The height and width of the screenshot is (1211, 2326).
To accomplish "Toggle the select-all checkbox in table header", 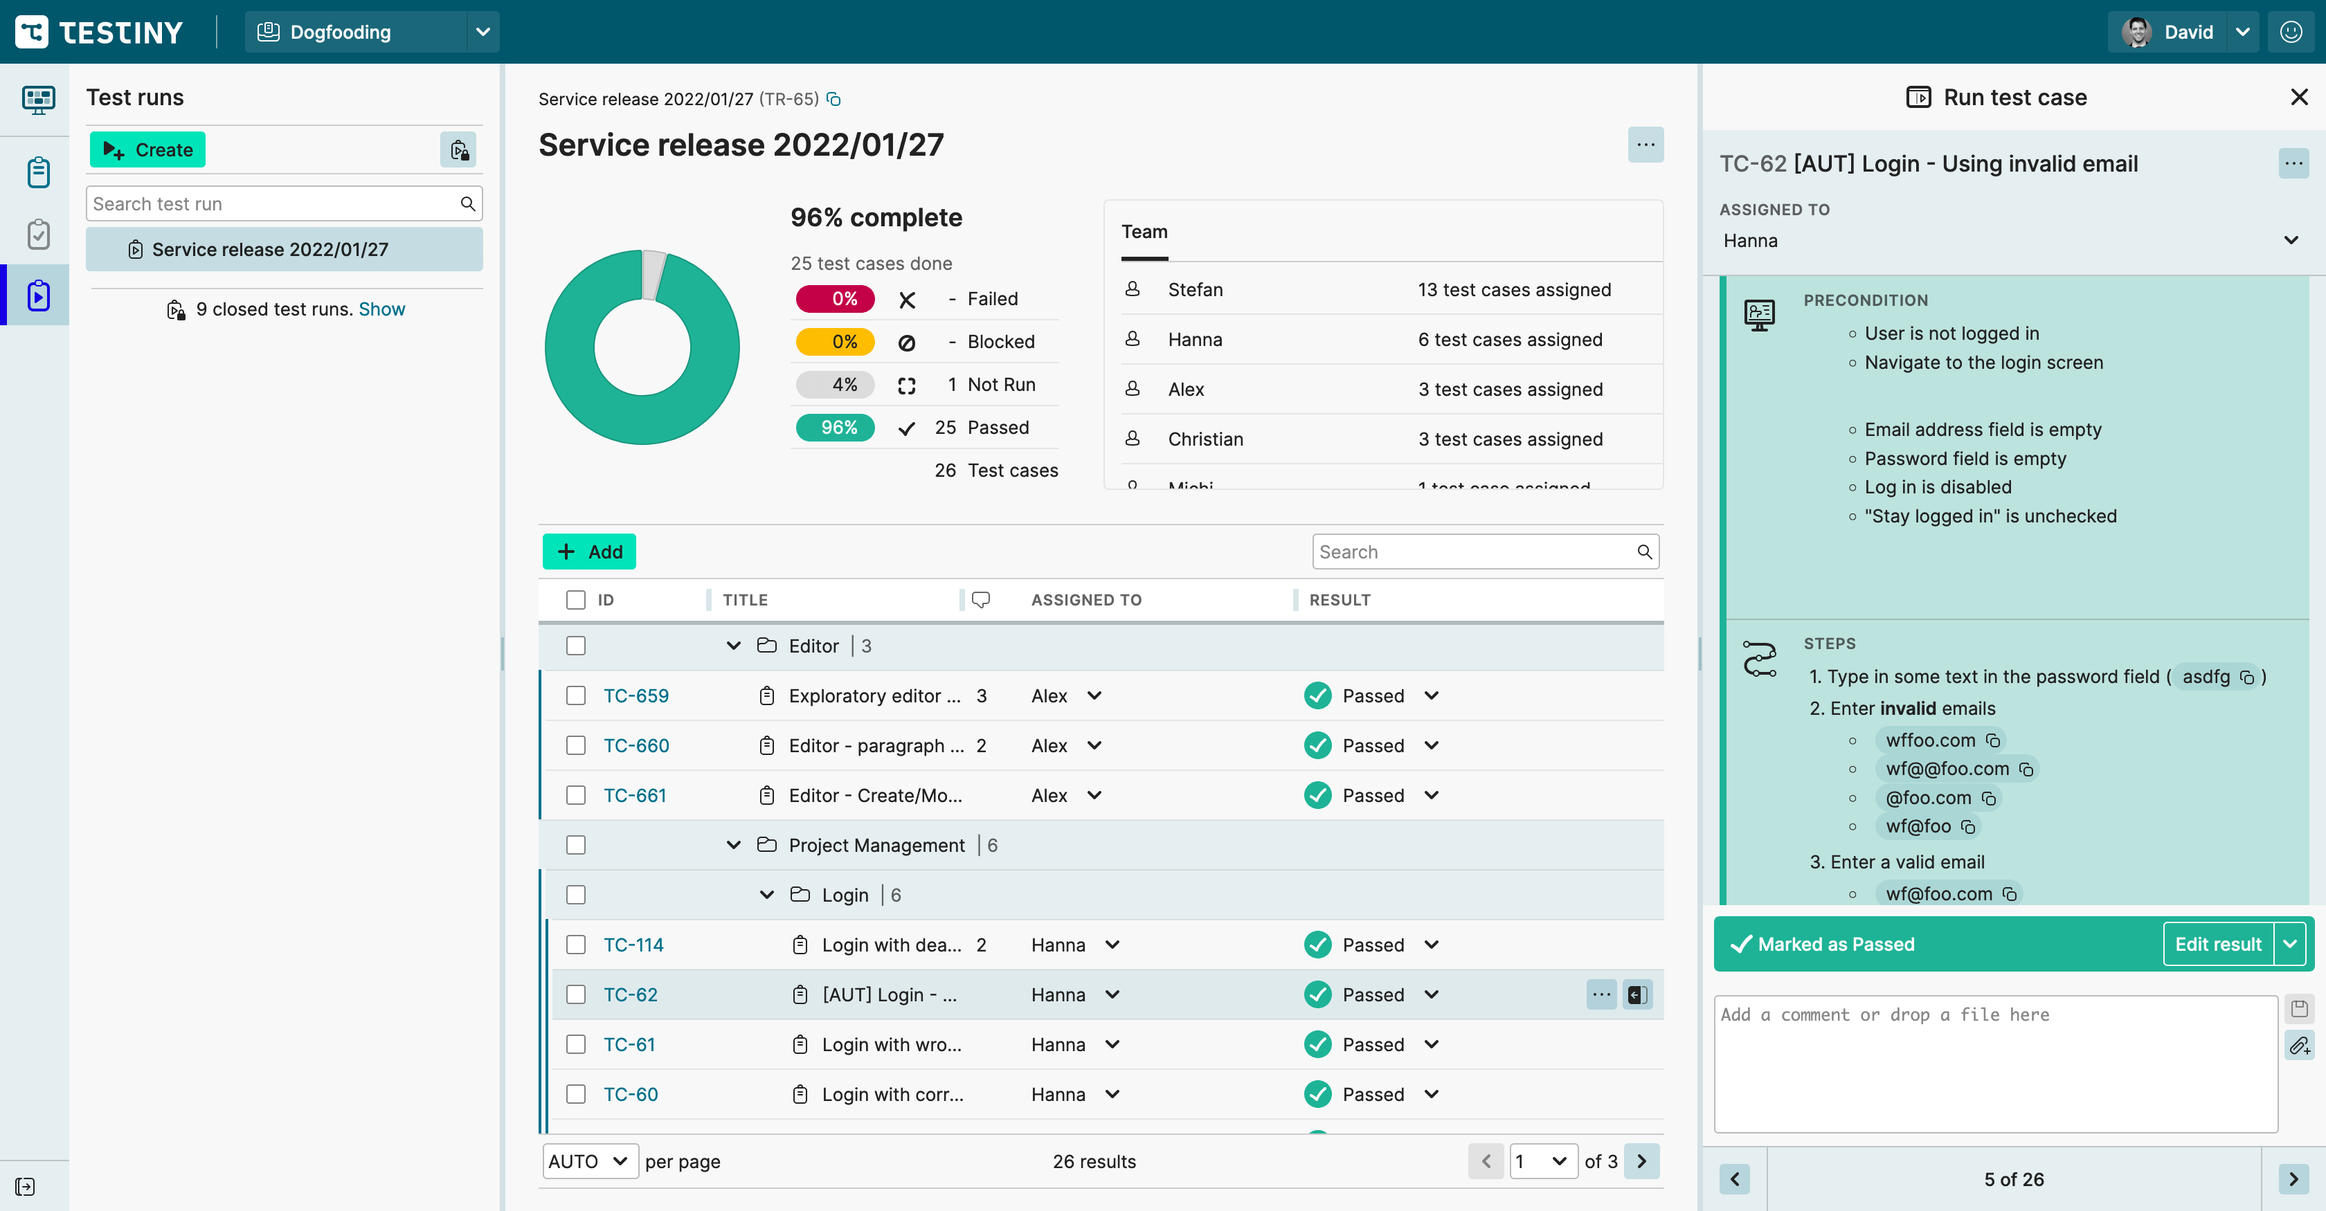I will coord(575,600).
